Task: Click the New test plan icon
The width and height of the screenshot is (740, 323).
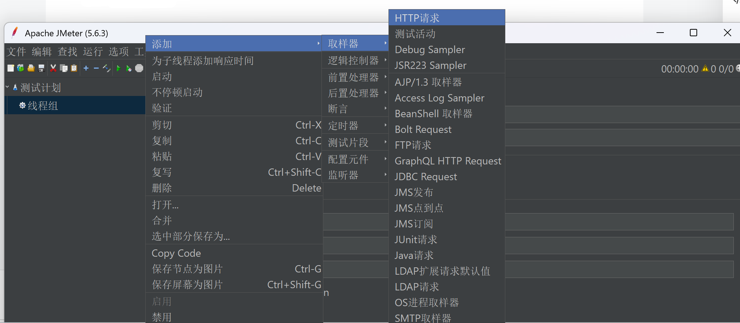Action: pos(11,68)
